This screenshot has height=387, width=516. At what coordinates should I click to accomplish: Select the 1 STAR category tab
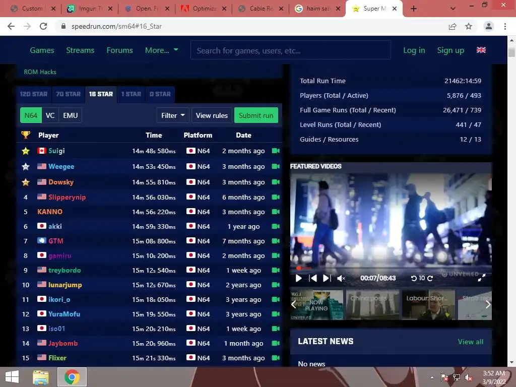tap(131, 94)
